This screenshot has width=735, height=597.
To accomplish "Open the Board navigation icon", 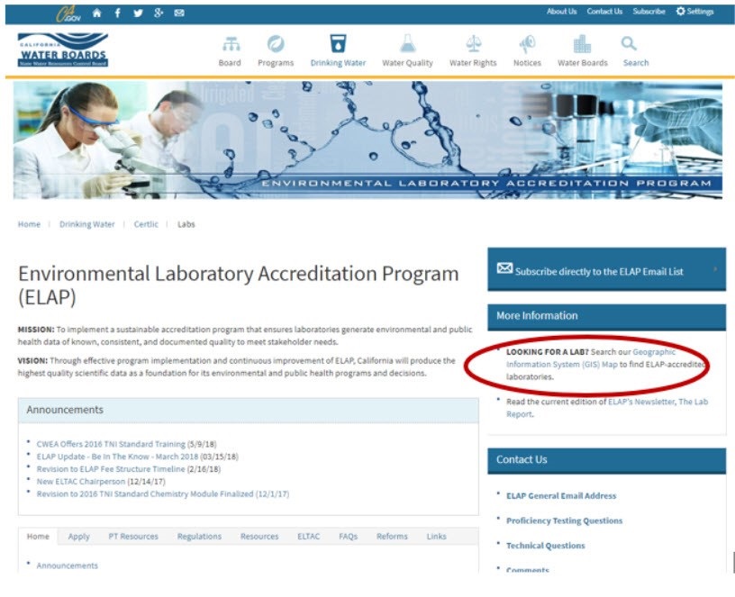I will pos(231,44).
